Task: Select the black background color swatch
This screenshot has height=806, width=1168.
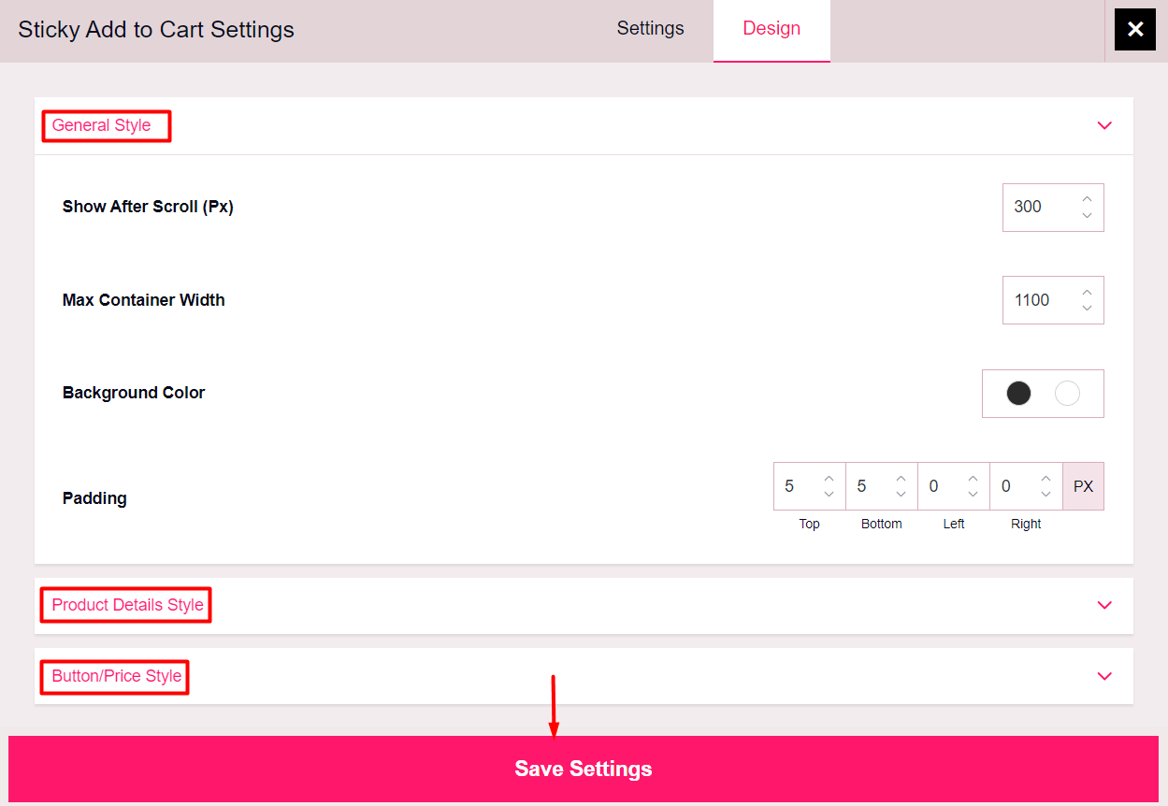Action: coord(1018,394)
